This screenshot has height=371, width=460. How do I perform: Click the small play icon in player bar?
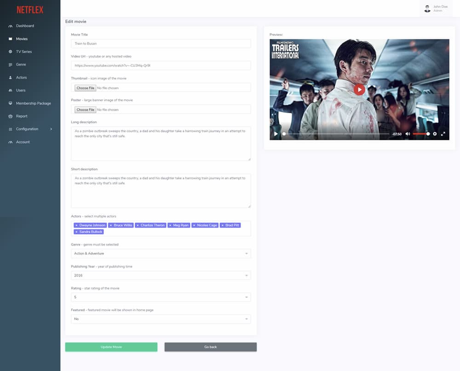click(276, 134)
